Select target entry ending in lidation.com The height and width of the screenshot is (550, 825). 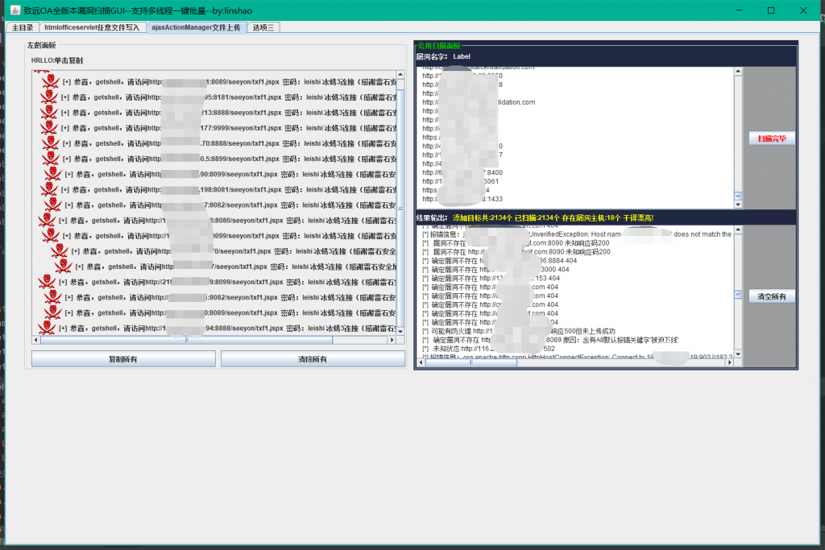(x=479, y=102)
